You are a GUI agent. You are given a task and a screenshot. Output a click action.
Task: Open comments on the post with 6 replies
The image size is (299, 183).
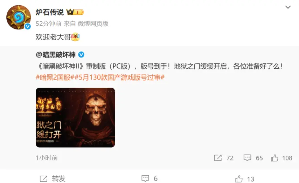[149, 178]
